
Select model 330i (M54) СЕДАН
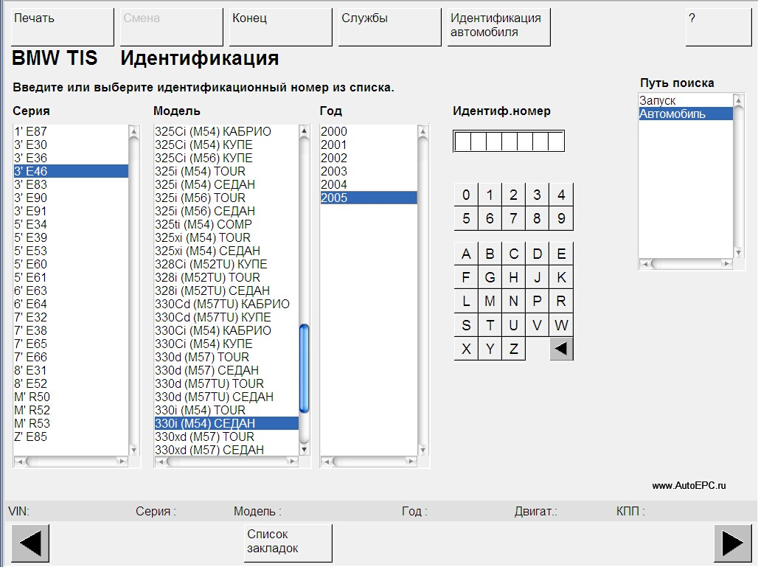pyautogui.click(x=226, y=423)
